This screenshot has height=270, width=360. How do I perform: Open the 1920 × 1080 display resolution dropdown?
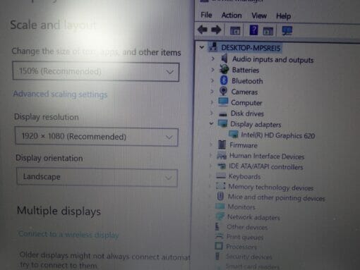(x=97, y=137)
